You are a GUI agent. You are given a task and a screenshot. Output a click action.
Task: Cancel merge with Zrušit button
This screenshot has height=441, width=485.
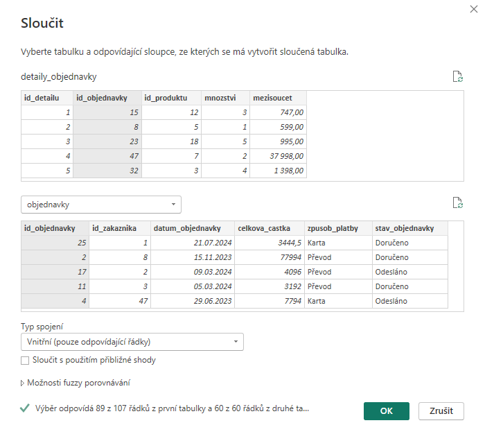coord(441,410)
